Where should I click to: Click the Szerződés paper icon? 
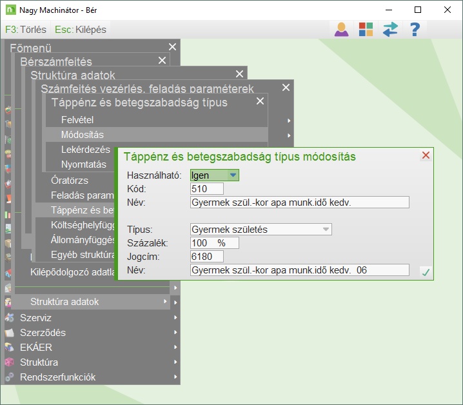pyautogui.click(x=9, y=333)
